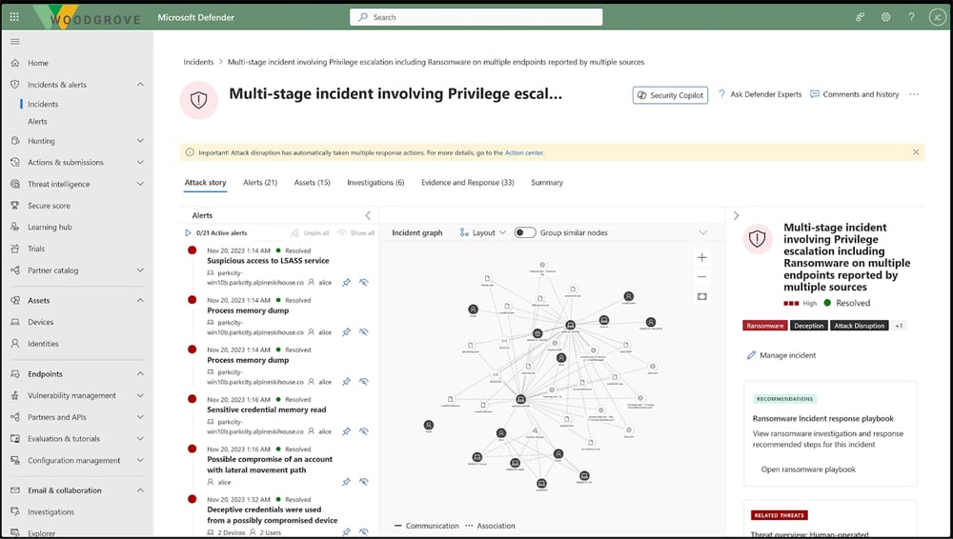The image size is (953, 539).
Task: Zoom in on the incident graph
Action: point(702,258)
